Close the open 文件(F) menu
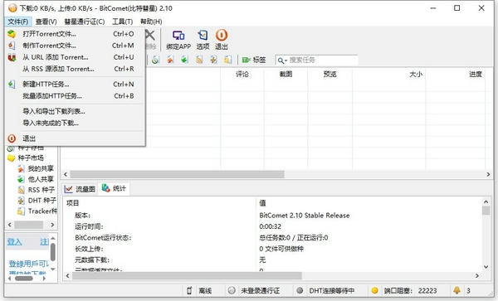The width and height of the screenshot is (498, 301). tap(18, 22)
